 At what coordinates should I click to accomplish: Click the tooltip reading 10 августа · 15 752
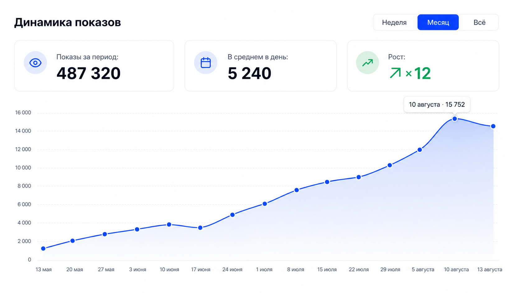437,105
